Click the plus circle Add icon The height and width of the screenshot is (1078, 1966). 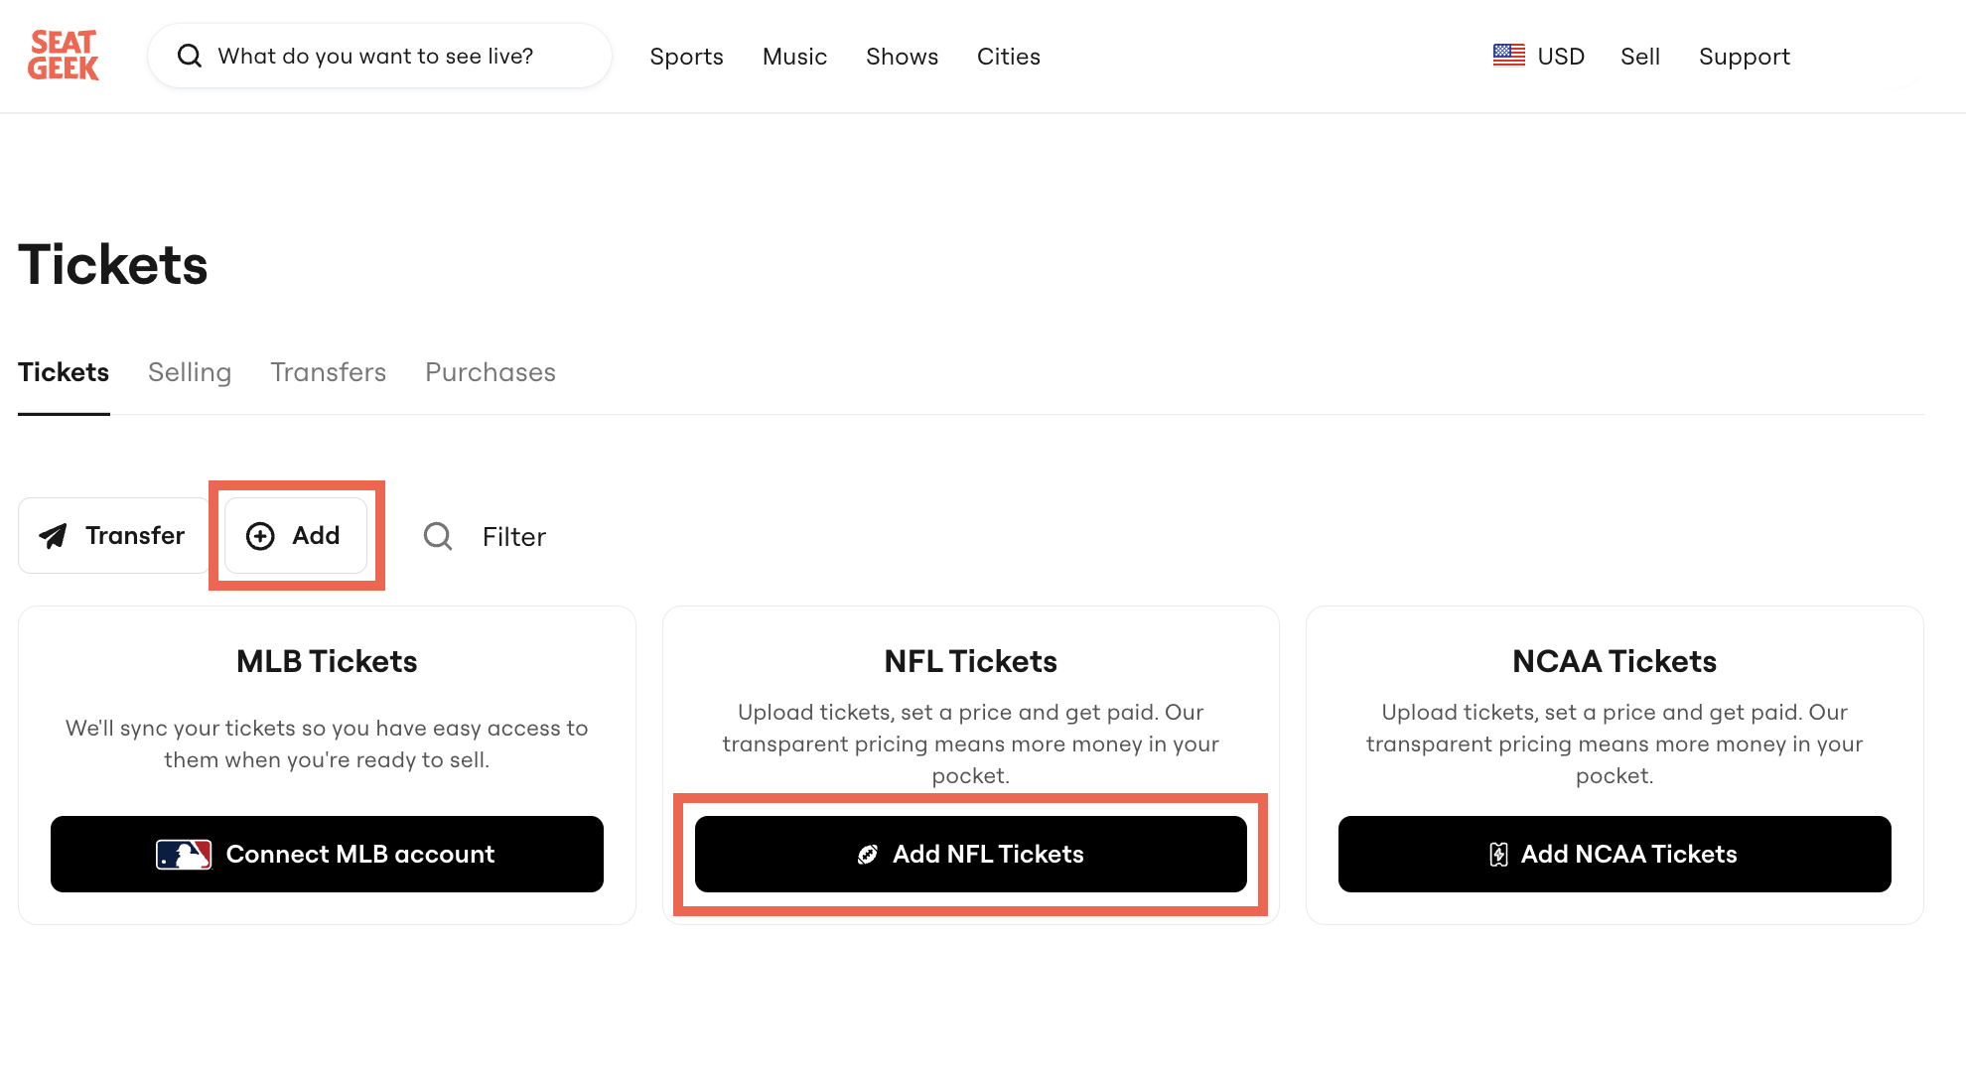pos(260,536)
